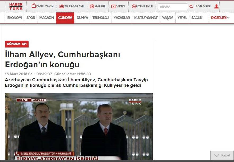
Task: Click the comment count badge icon
Action: pos(24,44)
